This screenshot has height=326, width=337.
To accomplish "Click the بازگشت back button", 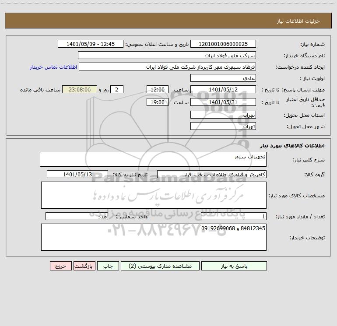I will 84,266.
